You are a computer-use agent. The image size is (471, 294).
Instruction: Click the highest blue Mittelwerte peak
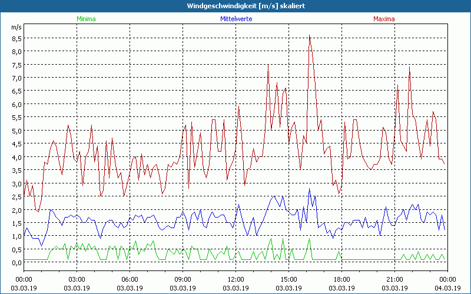pos(309,189)
